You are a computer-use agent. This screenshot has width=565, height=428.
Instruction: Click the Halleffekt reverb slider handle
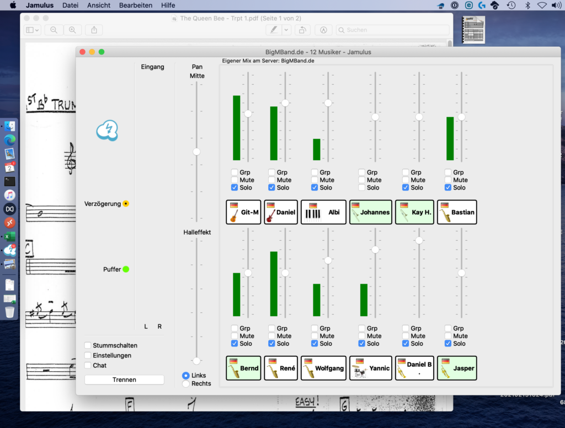196,361
